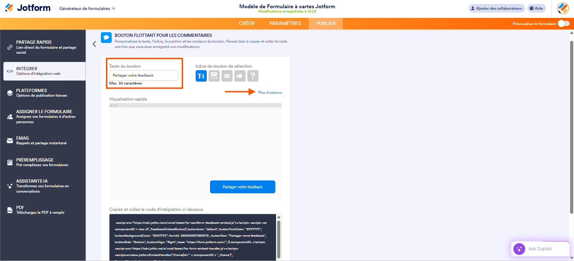Click the blue feedback bubble icon

coord(106,38)
